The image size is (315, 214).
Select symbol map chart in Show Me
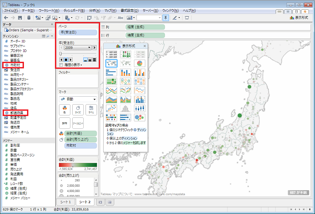(111, 64)
